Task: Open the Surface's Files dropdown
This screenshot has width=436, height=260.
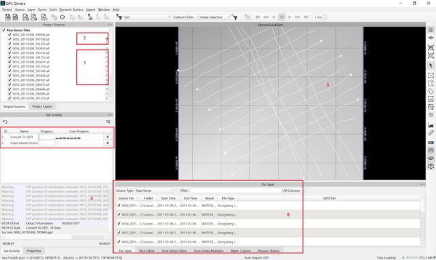Action: [186, 17]
